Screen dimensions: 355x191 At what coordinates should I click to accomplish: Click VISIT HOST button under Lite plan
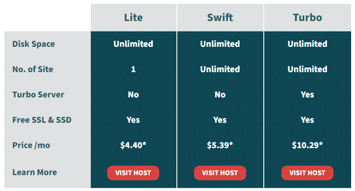(x=133, y=173)
